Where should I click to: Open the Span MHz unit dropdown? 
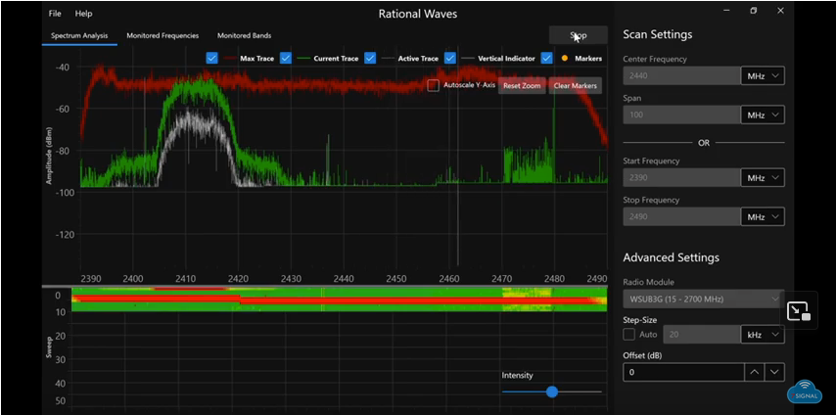coord(763,115)
